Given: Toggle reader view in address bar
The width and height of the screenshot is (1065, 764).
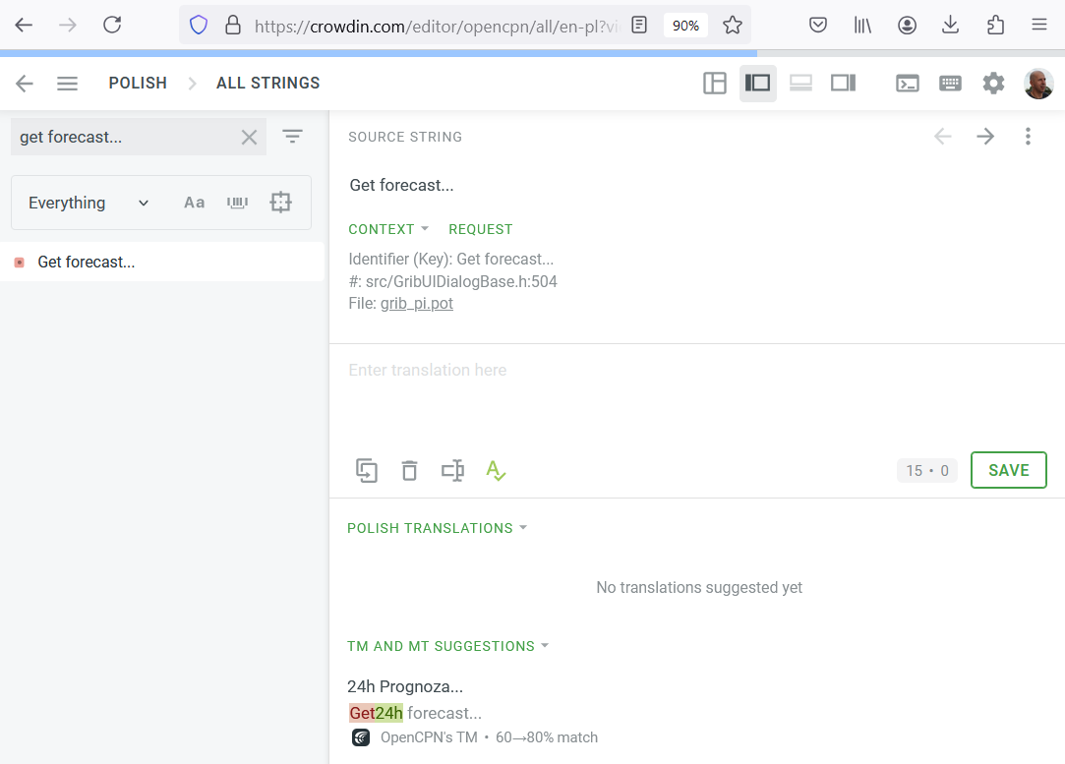Looking at the screenshot, I should click(x=639, y=26).
